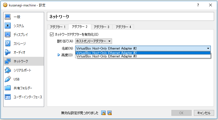The height and width of the screenshot is (120, 218).
Task: Click the second warning icon near OK button
Action: pyautogui.click(x=110, y=113)
